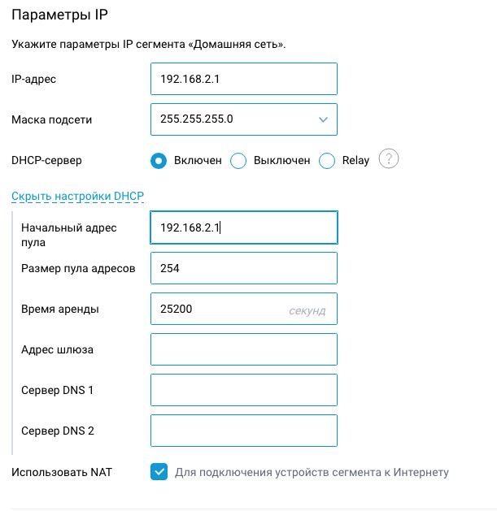Click the "Маска подсети" label text
This screenshot has width=497, height=511.
tap(51, 119)
